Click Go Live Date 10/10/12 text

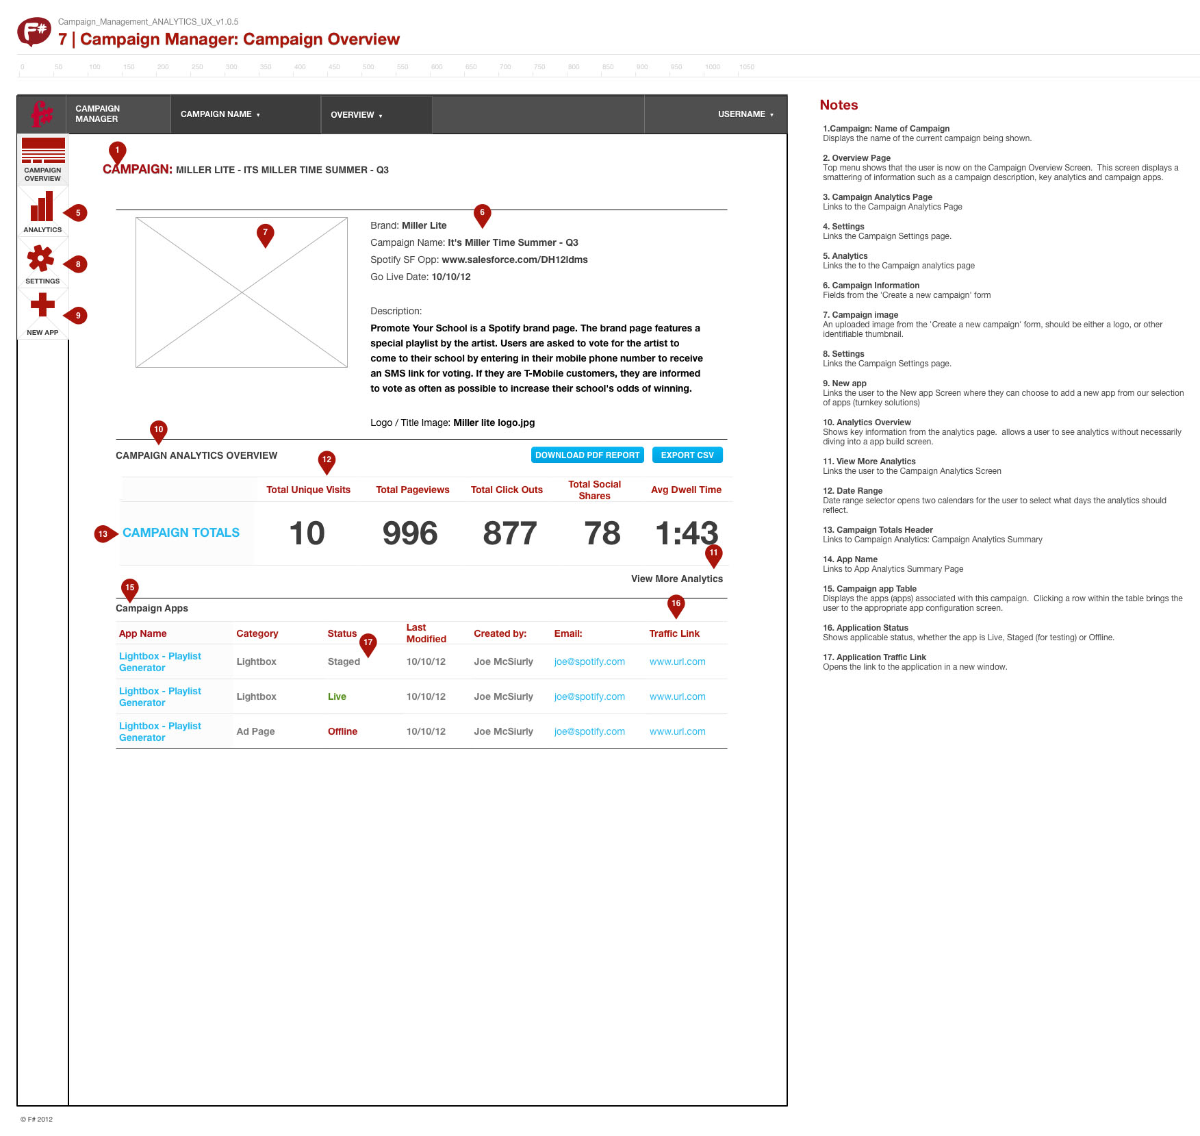(420, 277)
